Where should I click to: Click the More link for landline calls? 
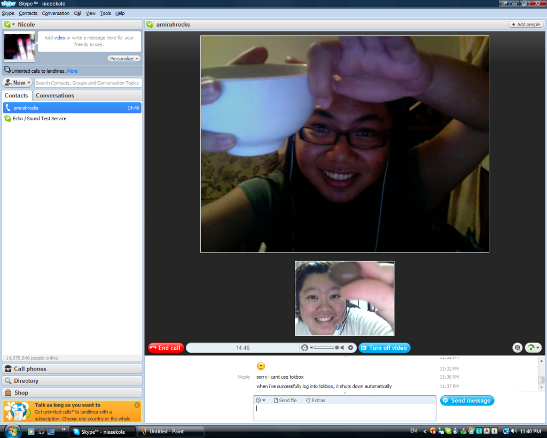click(x=72, y=71)
